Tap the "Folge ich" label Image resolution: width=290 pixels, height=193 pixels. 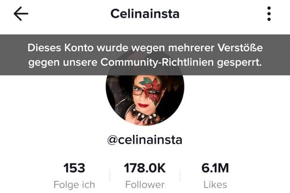tap(74, 185)
